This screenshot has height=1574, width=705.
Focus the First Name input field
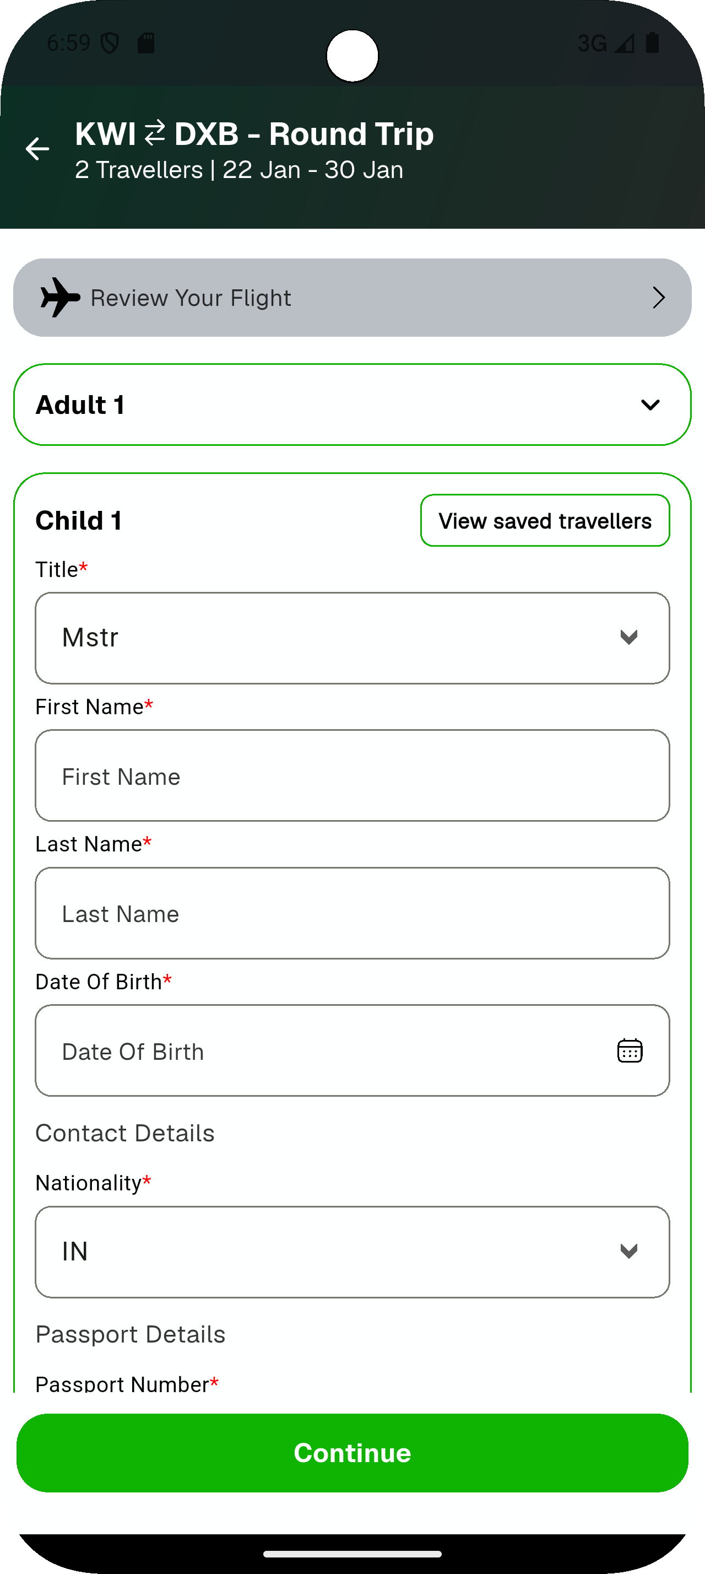click(x=352, y=775)
